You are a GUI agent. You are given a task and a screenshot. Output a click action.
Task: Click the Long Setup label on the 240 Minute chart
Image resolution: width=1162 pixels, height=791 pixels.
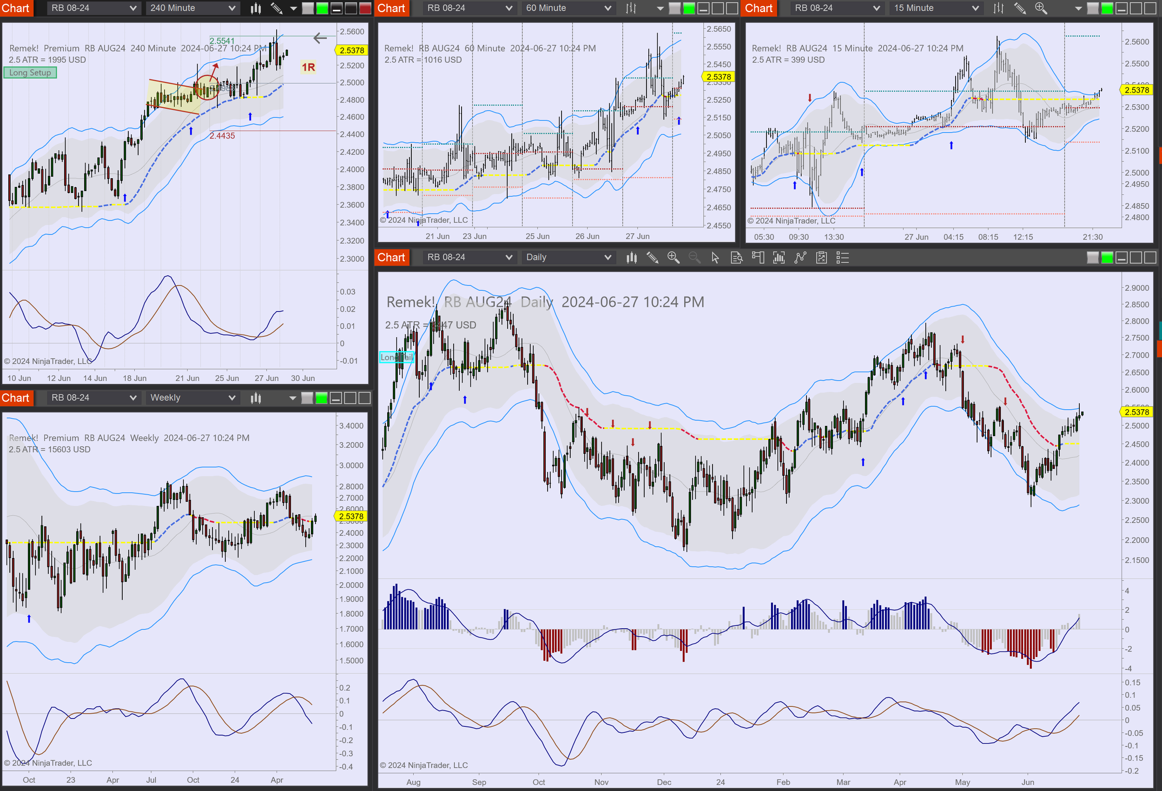29,73
